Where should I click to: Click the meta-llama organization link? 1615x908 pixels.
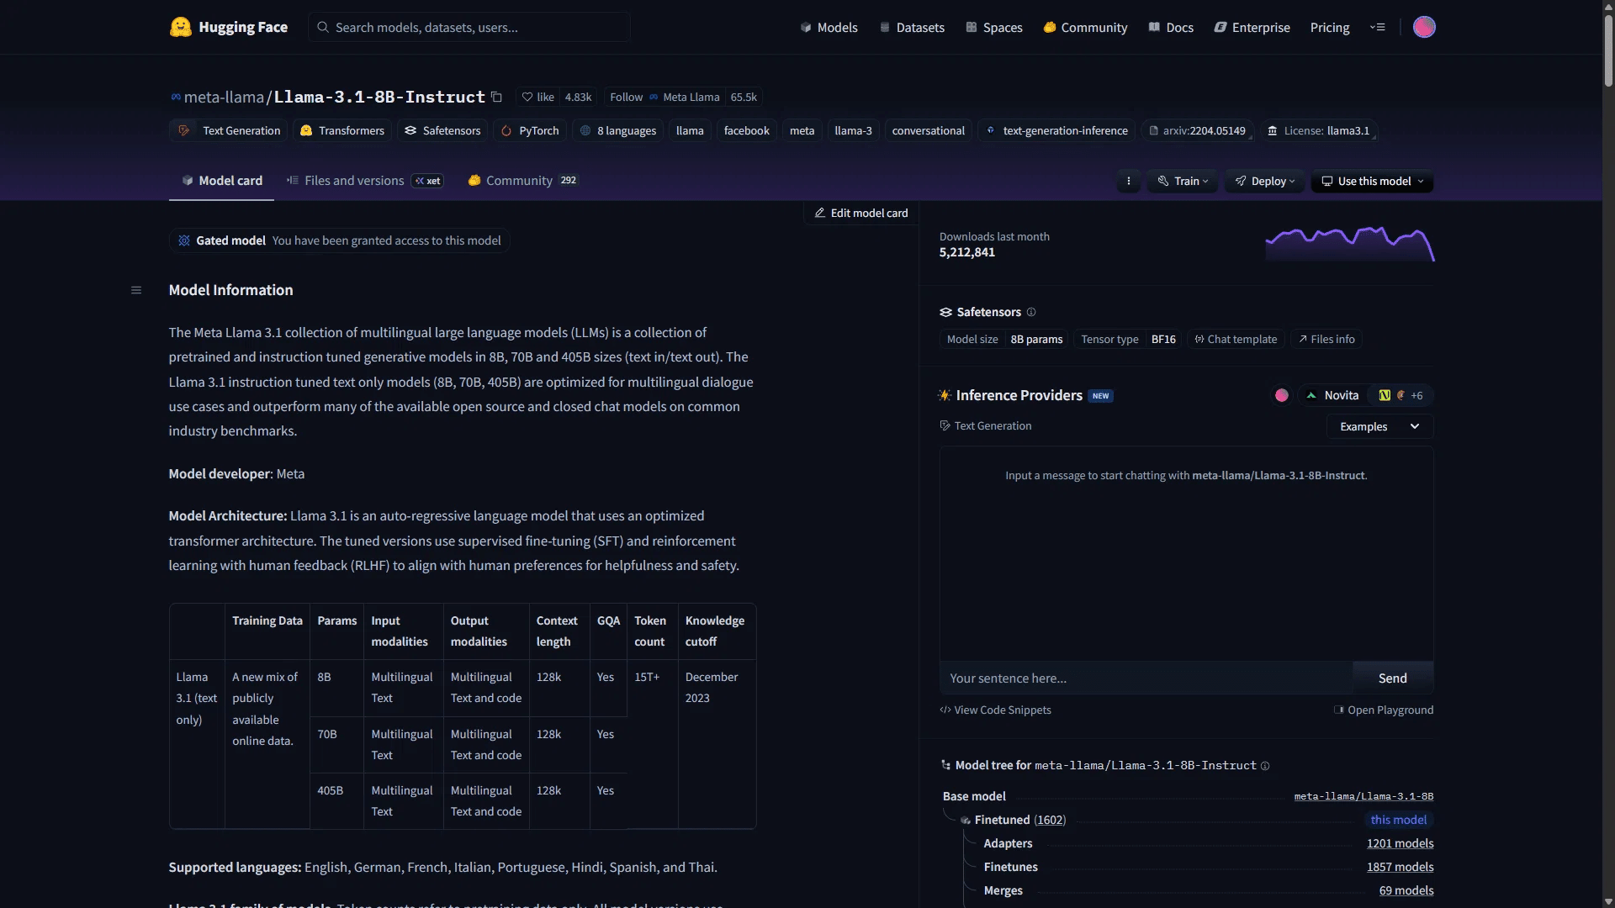pyautogui.click(x=224, y=97)
